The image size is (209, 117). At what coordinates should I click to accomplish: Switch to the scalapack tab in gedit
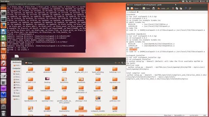click(133, 12)
